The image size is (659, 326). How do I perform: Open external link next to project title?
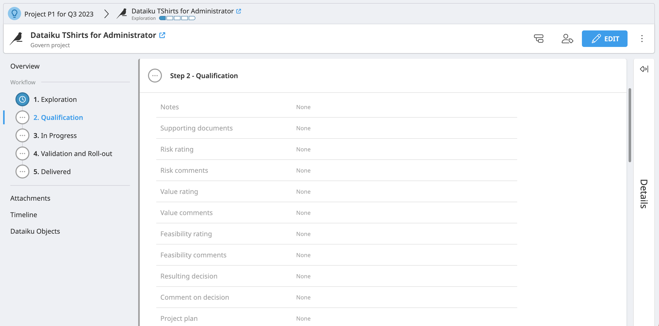(x=162, y=35)
